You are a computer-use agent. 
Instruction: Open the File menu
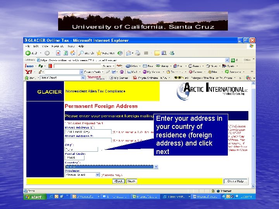28,46
